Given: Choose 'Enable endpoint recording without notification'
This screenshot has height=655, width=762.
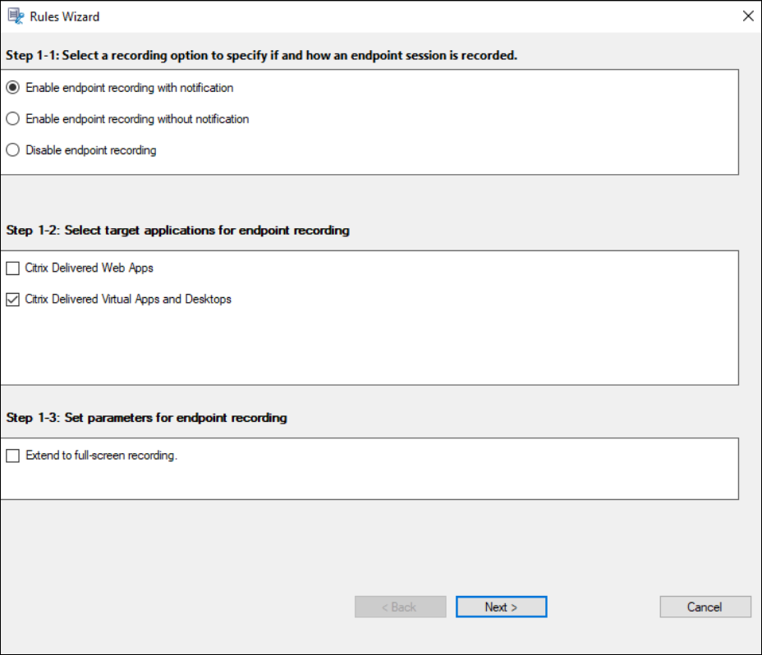Looking at the screenshot, I should (x=13, y=119).
